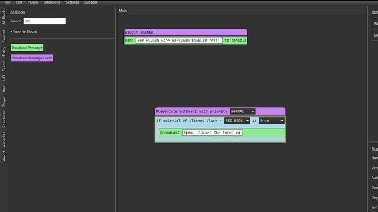Image resolution: width=378 pixels, height=212 pixels.
Task: Click the 'to console' label on send block
Action: (x=235, y=41)
